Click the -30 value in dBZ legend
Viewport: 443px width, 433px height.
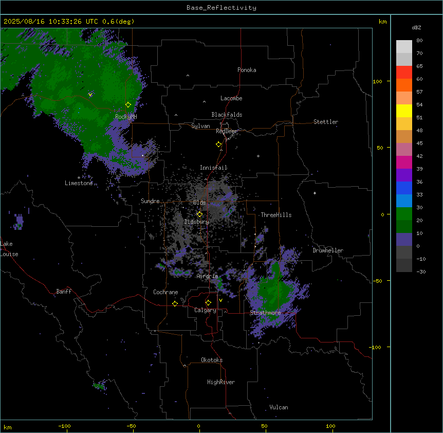(421, 272)
